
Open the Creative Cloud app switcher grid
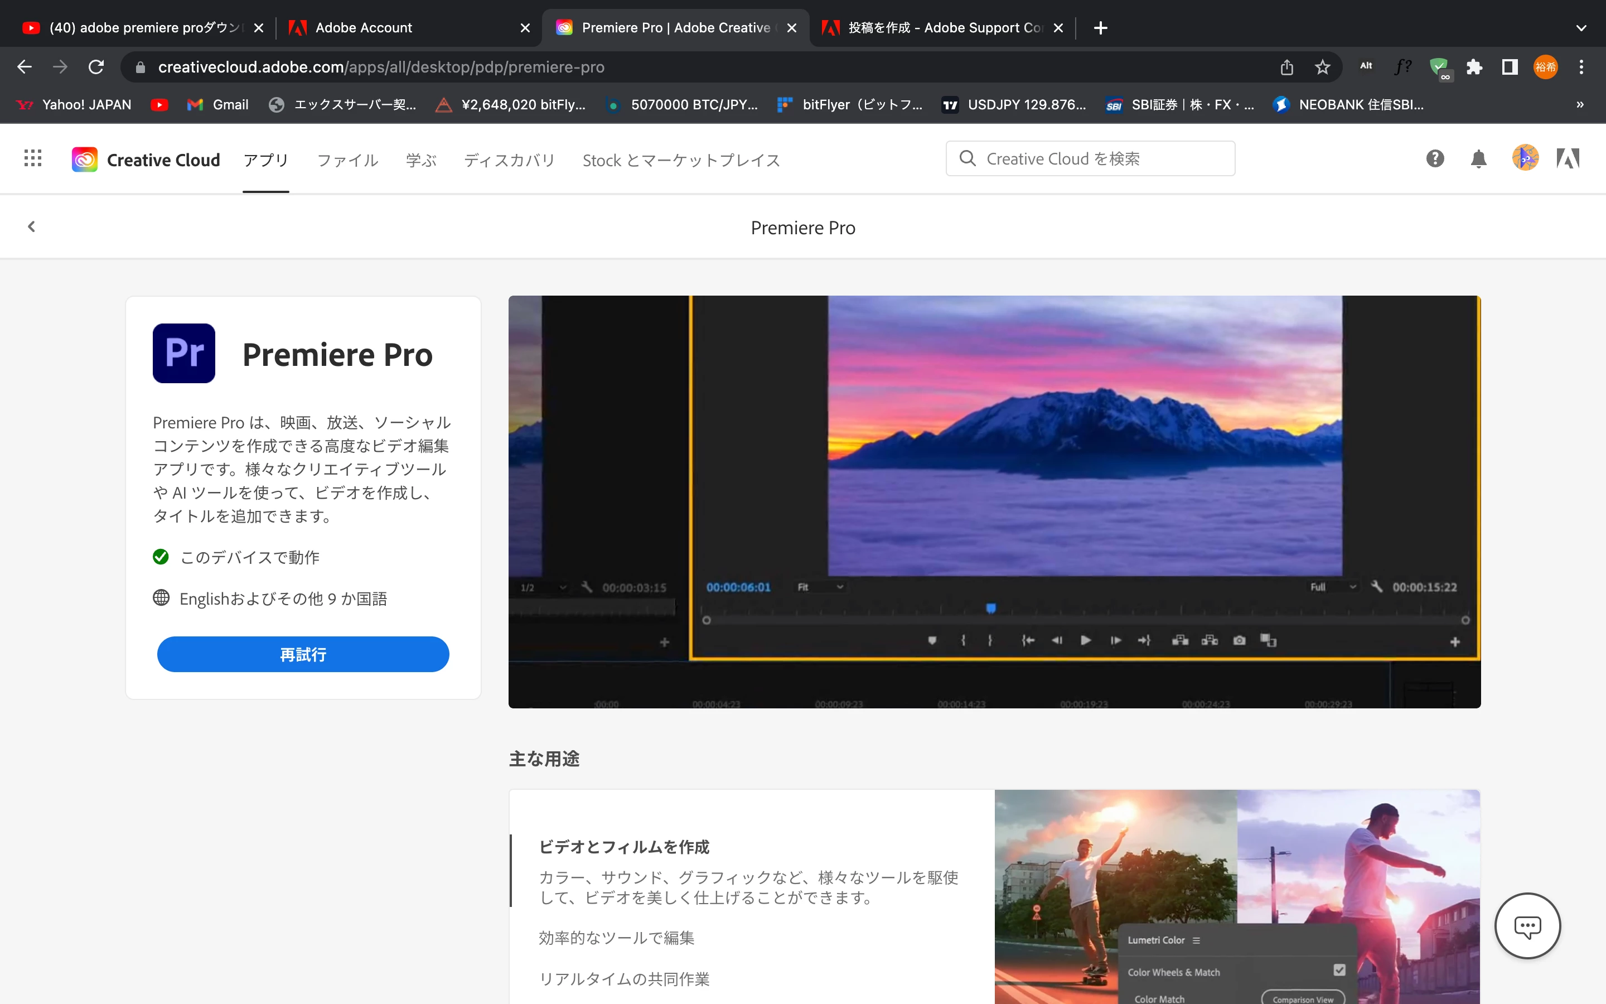coord(32,159)
